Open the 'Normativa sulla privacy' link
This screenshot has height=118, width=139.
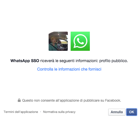coord(59,112)
